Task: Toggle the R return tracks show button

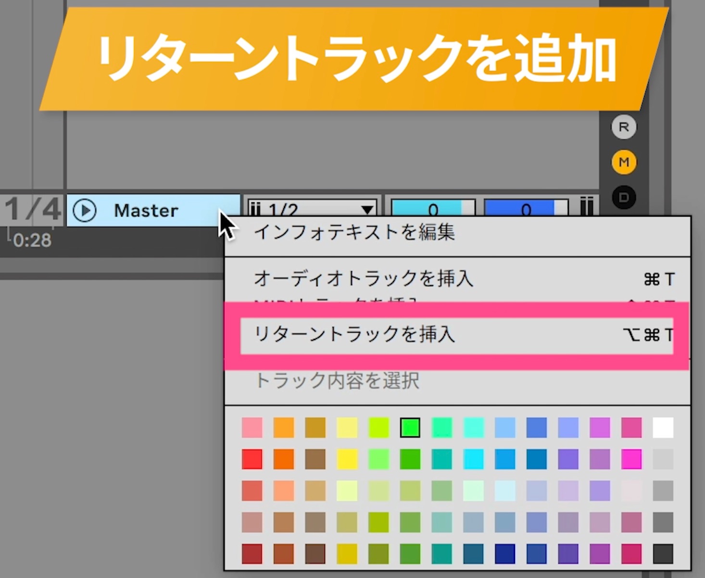Action: point(624,127)
